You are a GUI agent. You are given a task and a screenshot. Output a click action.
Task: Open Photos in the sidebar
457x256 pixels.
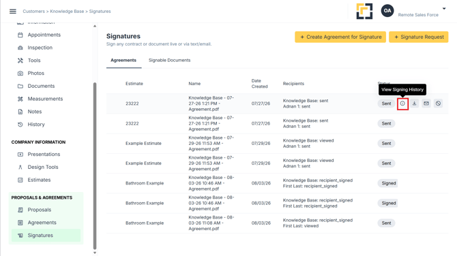36,74
